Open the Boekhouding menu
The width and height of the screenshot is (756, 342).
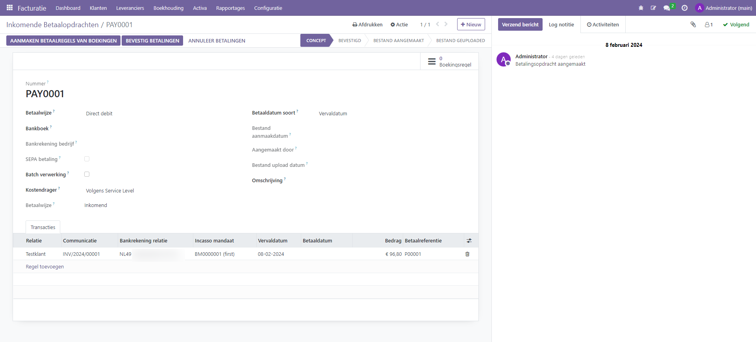(168, 8)
